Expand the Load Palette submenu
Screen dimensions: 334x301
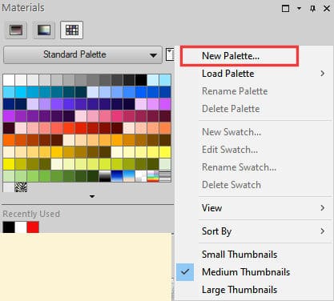[254, 74]
